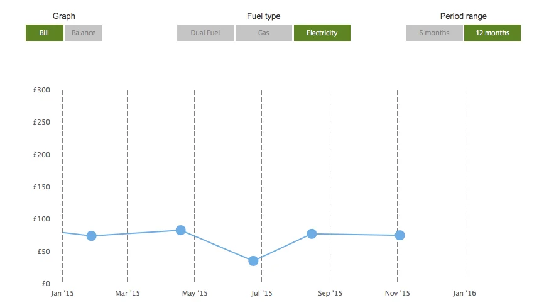Click the mid-August bill data point
This screenshot has width=544, height=305.
pos(312,234)
